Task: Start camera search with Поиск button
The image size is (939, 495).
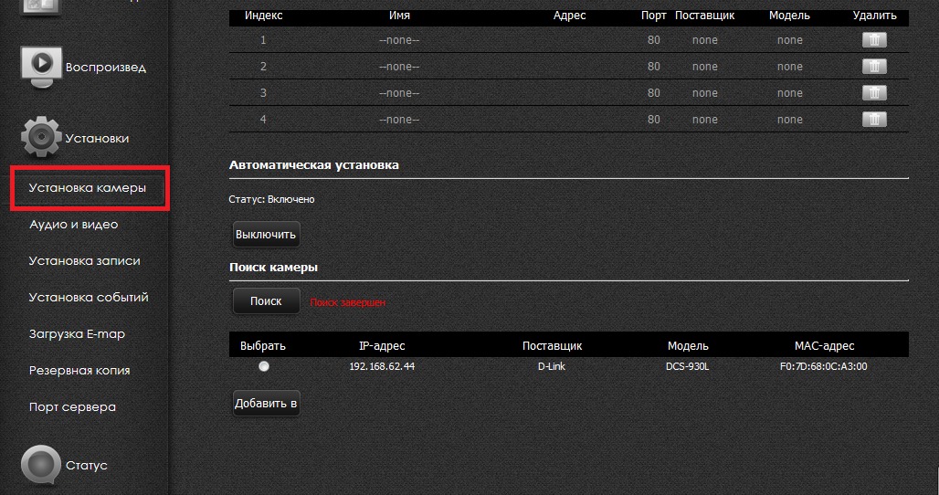Action: coord(266,301)
